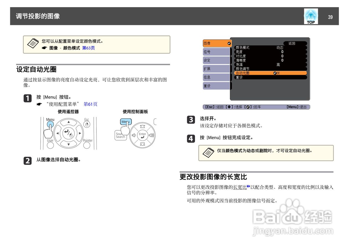Click the Esc button on the remote control

(x=86, y=125)
